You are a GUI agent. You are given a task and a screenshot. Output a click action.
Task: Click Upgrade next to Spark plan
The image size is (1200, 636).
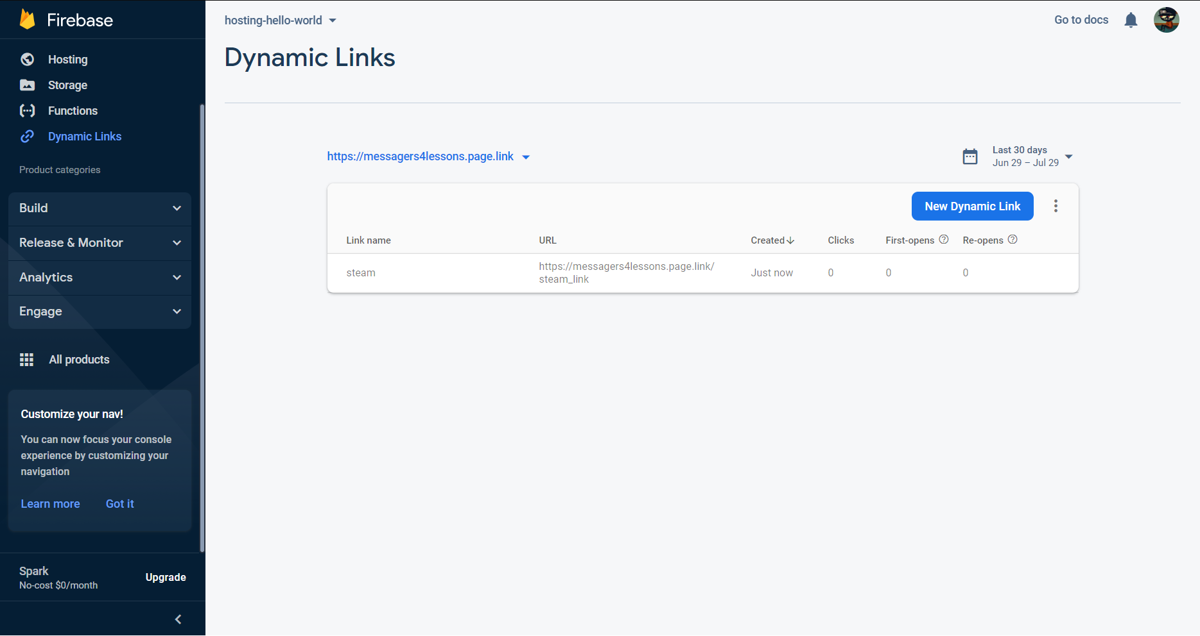coord(166,577)
